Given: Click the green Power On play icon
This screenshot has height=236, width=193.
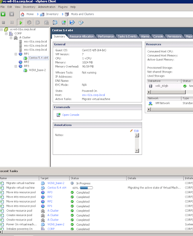Looking at the screenshot, I should coord(21,22).
